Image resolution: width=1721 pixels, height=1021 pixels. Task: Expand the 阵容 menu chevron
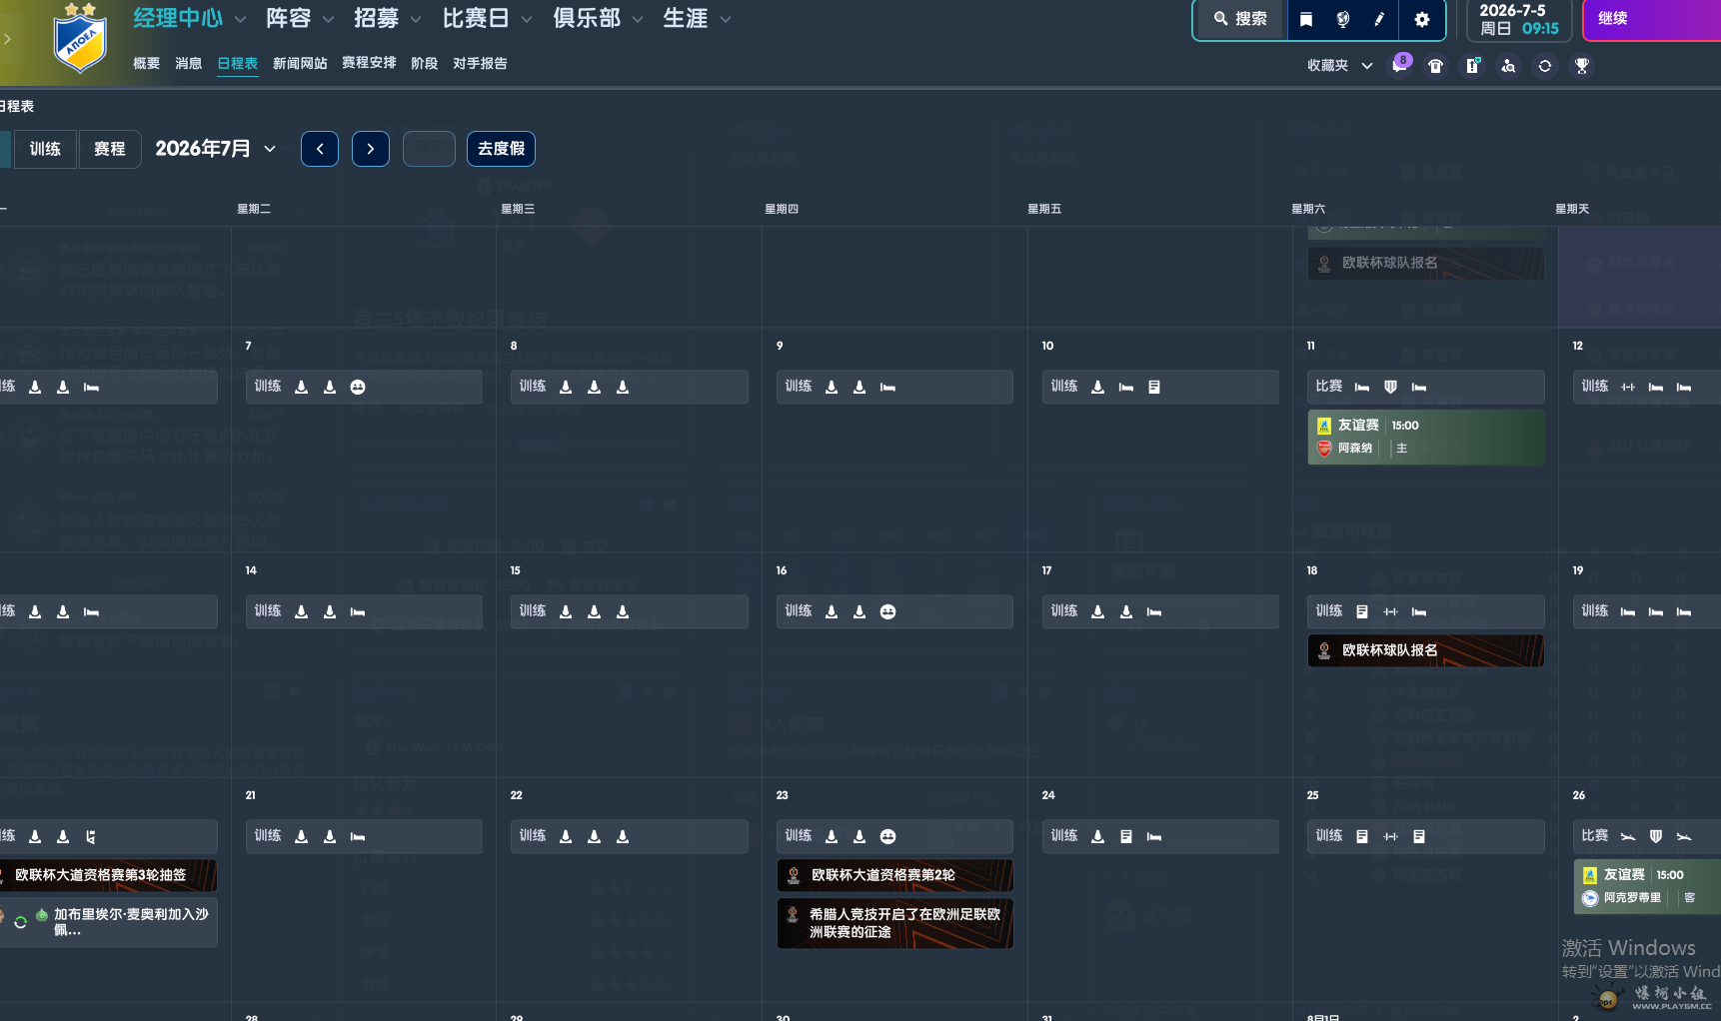pyautogui.click(x=328, y=19)
